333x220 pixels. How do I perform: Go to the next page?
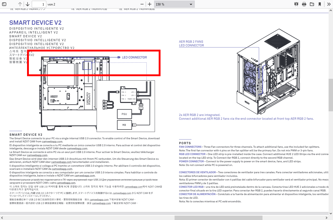click(27, 4)
